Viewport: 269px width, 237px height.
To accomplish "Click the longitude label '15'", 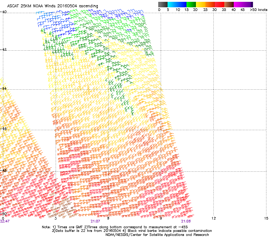I will 266,218.
